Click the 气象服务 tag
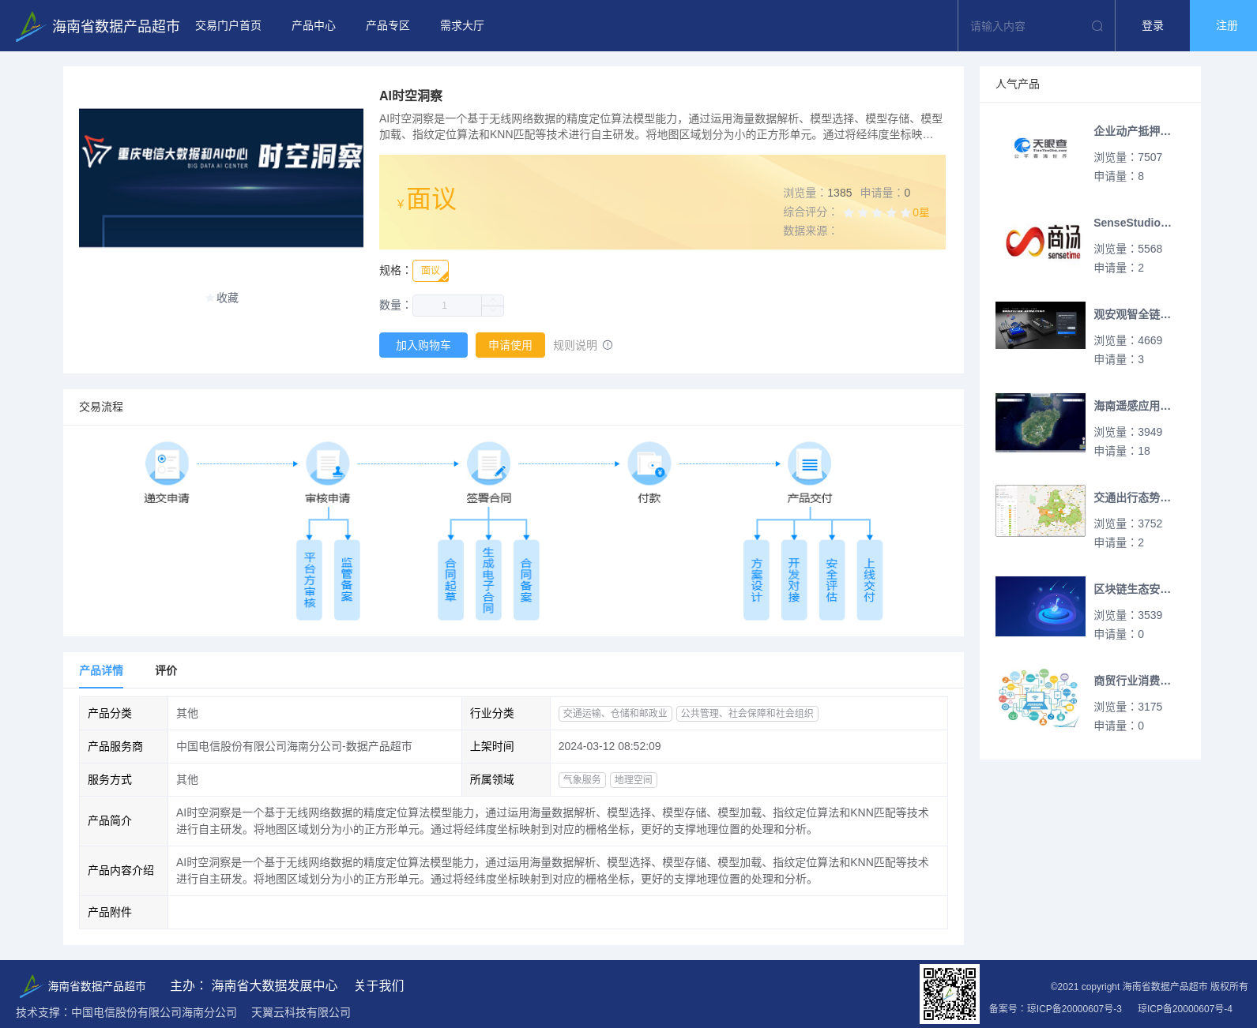Viewport: 1257px width, 1028px height. tap(582, 779)
